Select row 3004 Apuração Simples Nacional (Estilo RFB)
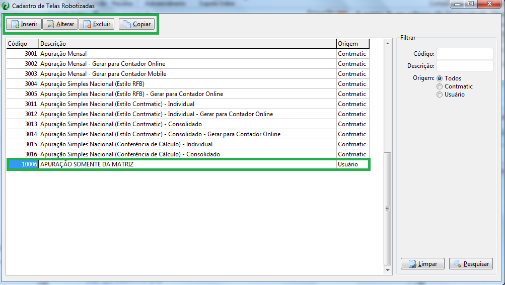Image resolution: width=505 pixels, height=285 pixels. [x=188, y=83]
